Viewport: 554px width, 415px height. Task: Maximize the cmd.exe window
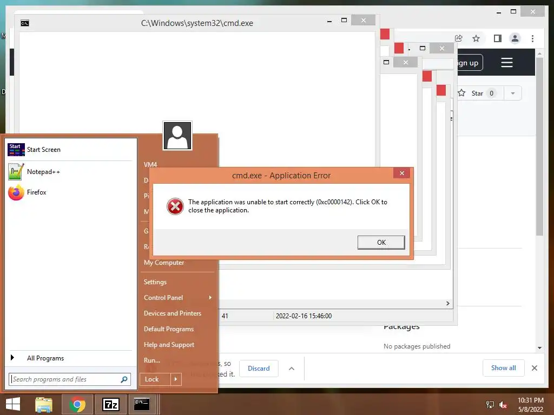[x=344, y=21]
